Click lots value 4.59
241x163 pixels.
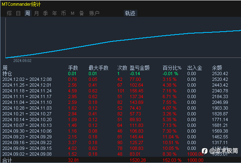pos(72,91)
